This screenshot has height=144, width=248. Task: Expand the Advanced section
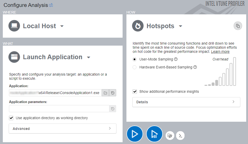62,129
